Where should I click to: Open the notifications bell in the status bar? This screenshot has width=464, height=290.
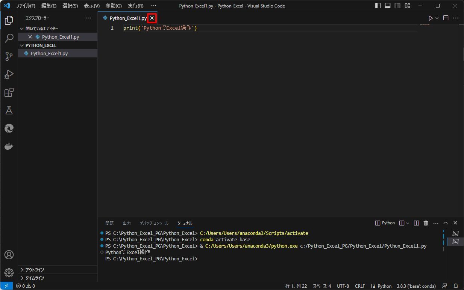point(456,286)
